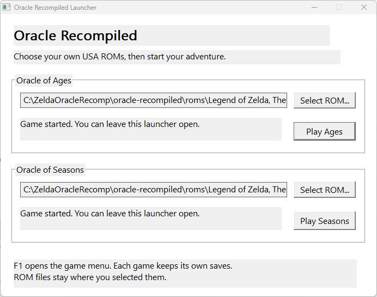377x297 pixels.
Task: Close the Oracle Recompiled Launcher window
Action: pyautogui.click(x=364, y=7)
